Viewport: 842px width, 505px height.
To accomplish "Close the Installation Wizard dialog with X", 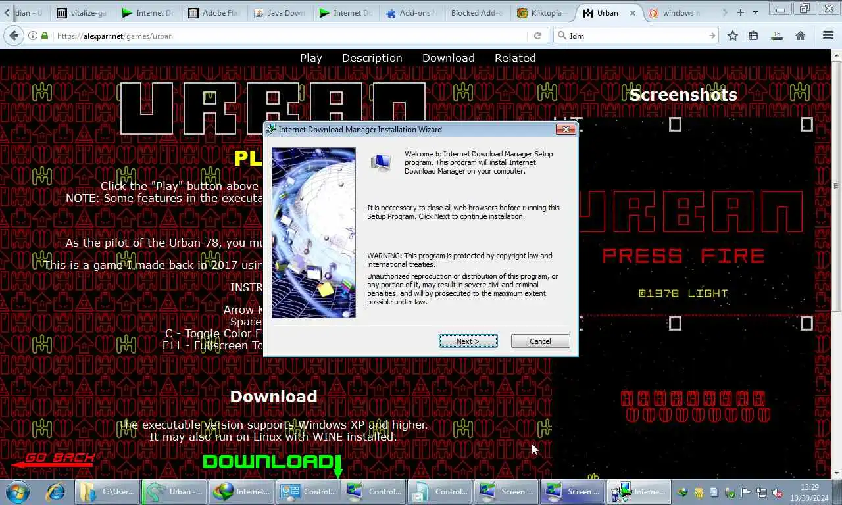I will click(566, 129).
